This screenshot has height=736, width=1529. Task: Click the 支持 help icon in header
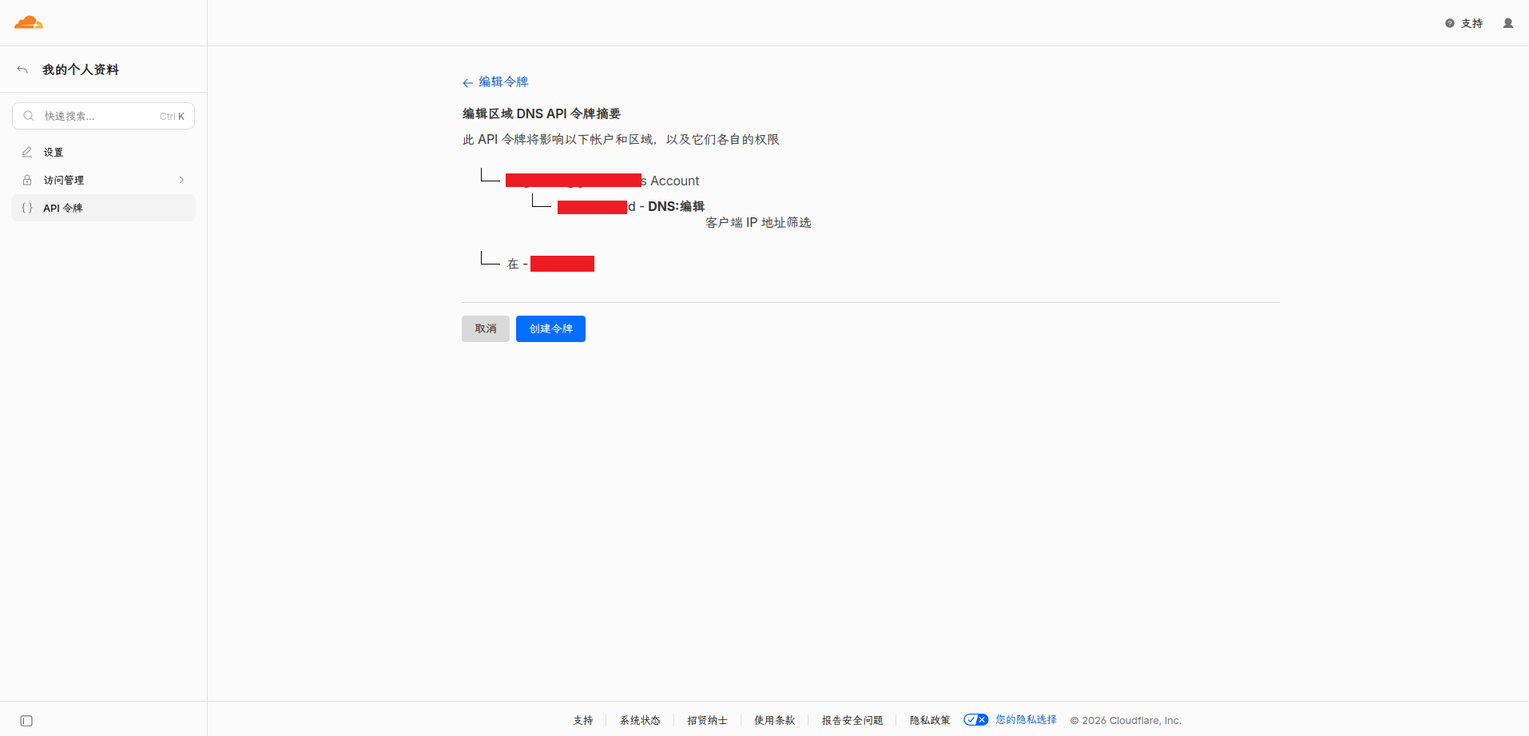(x=1450, y=23)
